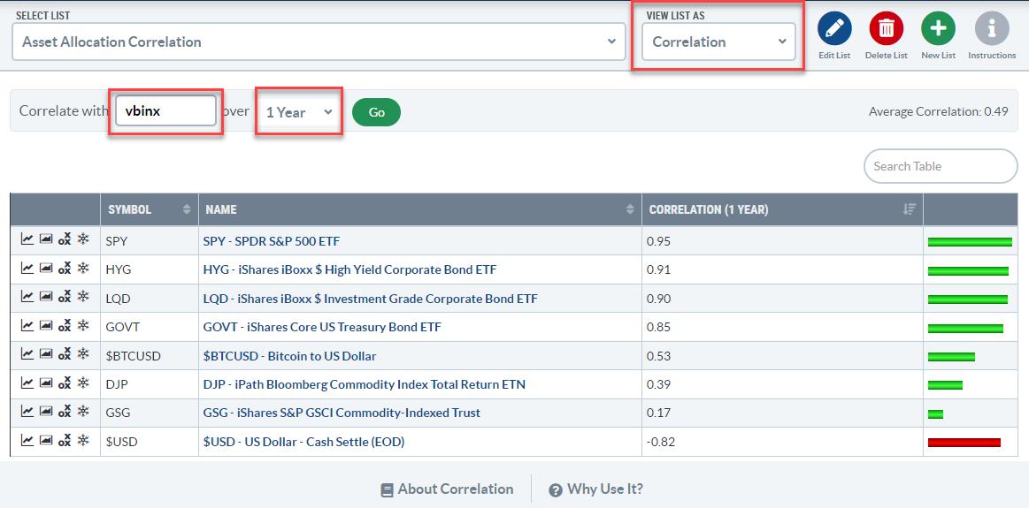Click the point and figure icon for DJP
Viewport: 1029px width, 508px height.
click(65, 383)
